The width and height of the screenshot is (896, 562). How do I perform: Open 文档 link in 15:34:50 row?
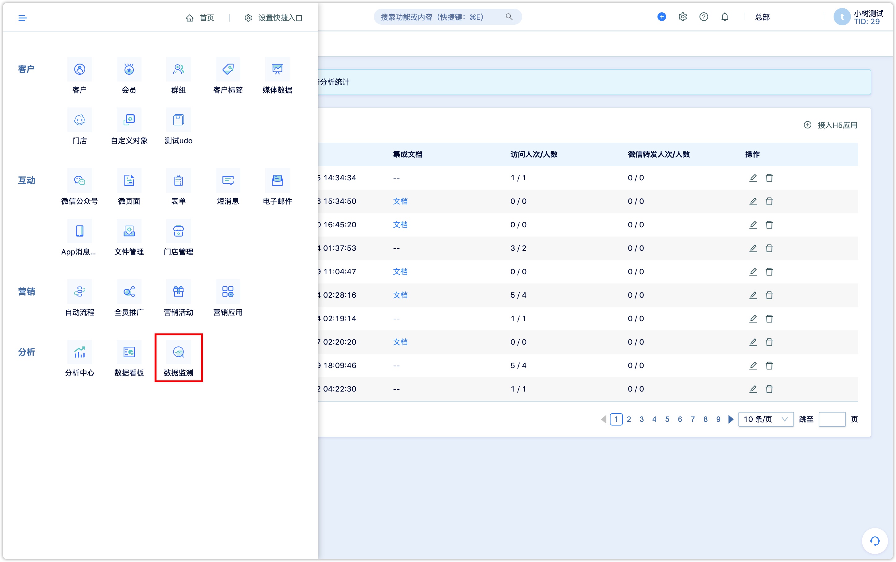click(400, 201)
